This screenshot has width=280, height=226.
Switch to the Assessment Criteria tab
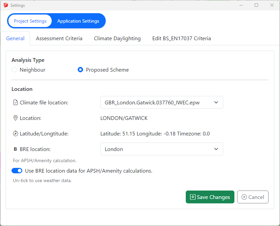(x=59, y=38)
